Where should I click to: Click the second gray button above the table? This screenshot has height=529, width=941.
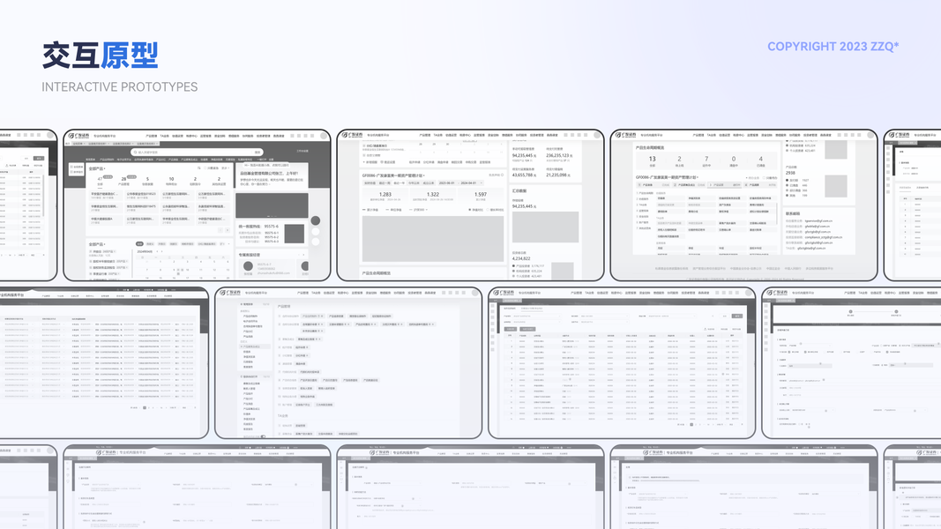(x=527, y=329)
